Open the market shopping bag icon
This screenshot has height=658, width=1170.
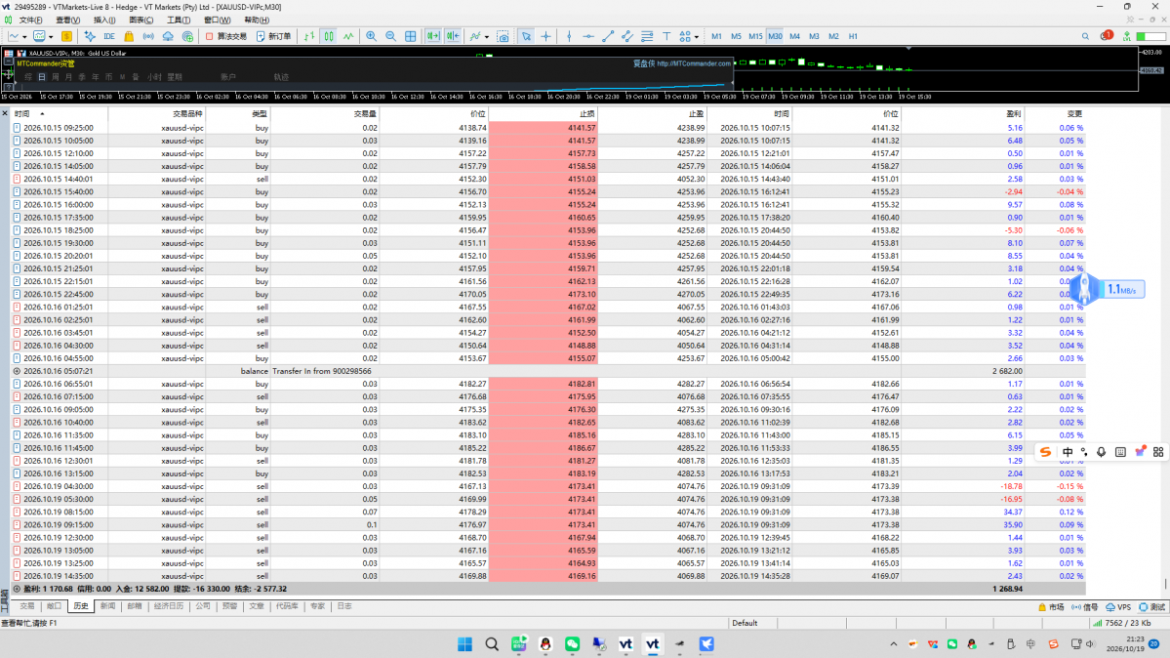point(129,36)
